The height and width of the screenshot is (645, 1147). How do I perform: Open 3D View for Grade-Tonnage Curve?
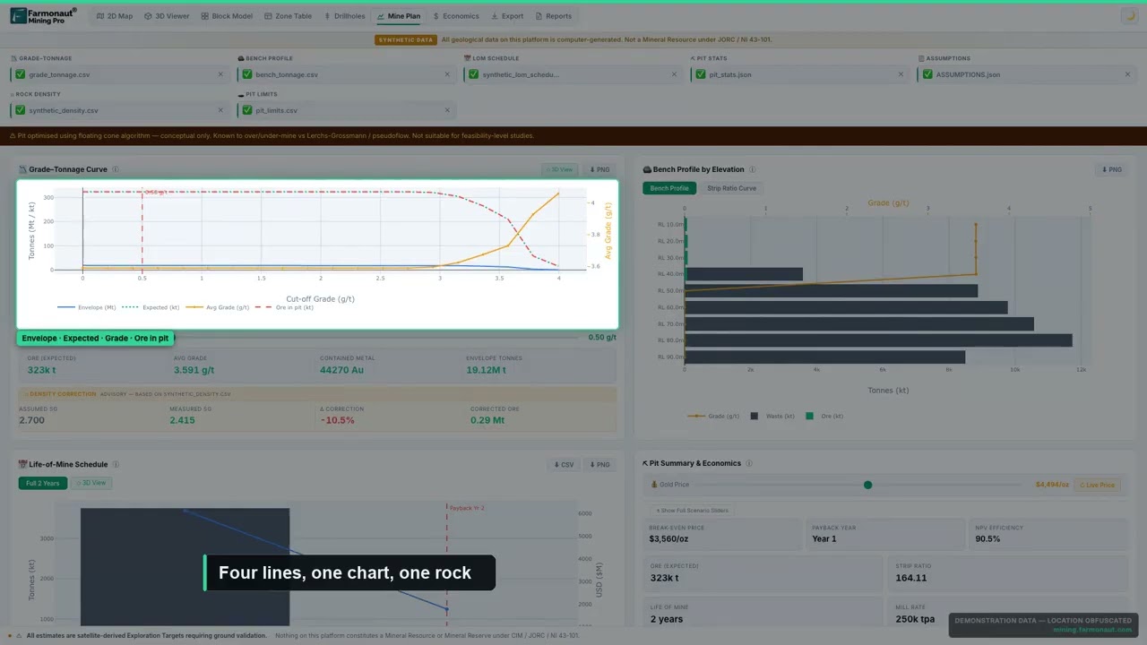(x=559, y=169)
